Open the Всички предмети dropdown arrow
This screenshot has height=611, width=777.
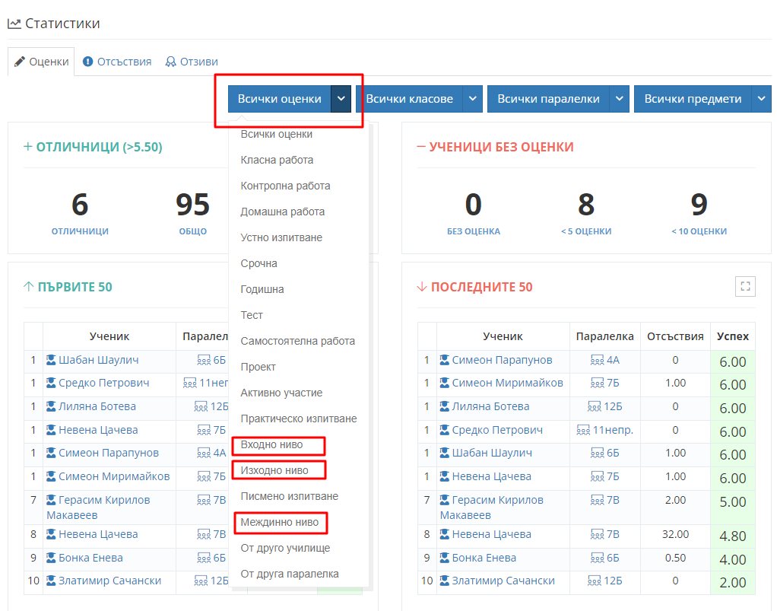click(762, 99)
